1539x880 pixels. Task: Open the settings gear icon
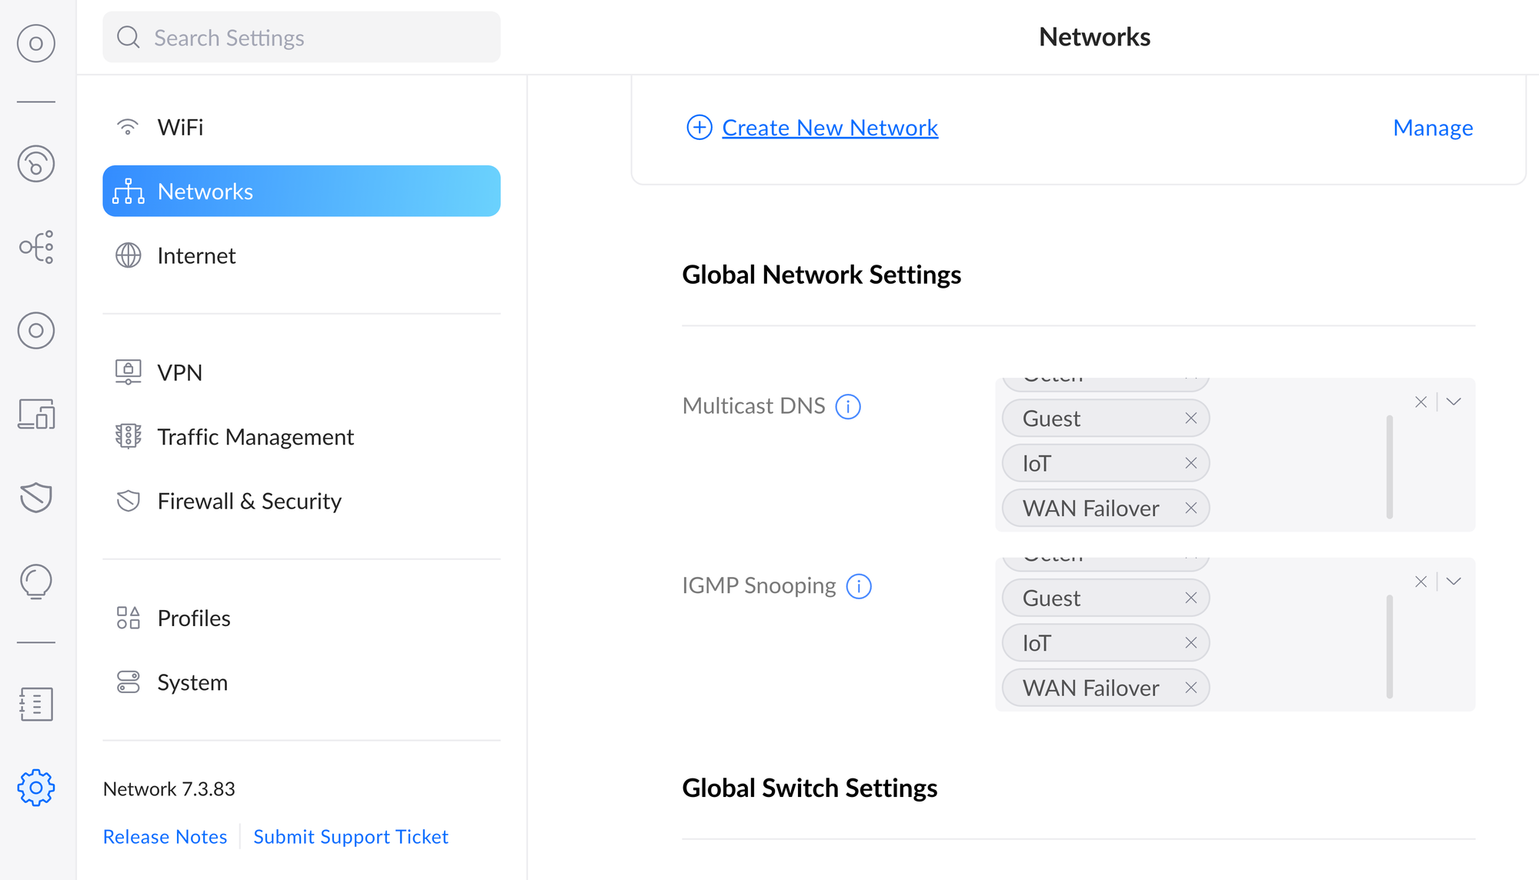(36, 787)
